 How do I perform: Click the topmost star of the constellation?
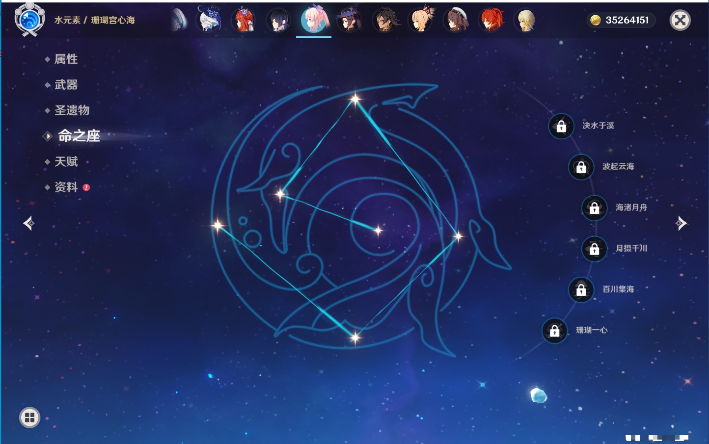[355, 100]
